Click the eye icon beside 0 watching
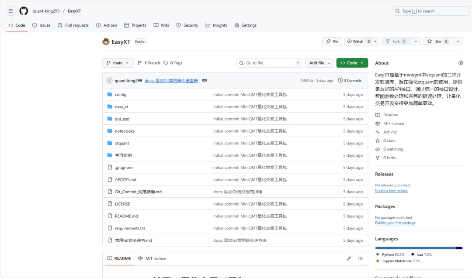The image size is (472, 278). point(378,149)
